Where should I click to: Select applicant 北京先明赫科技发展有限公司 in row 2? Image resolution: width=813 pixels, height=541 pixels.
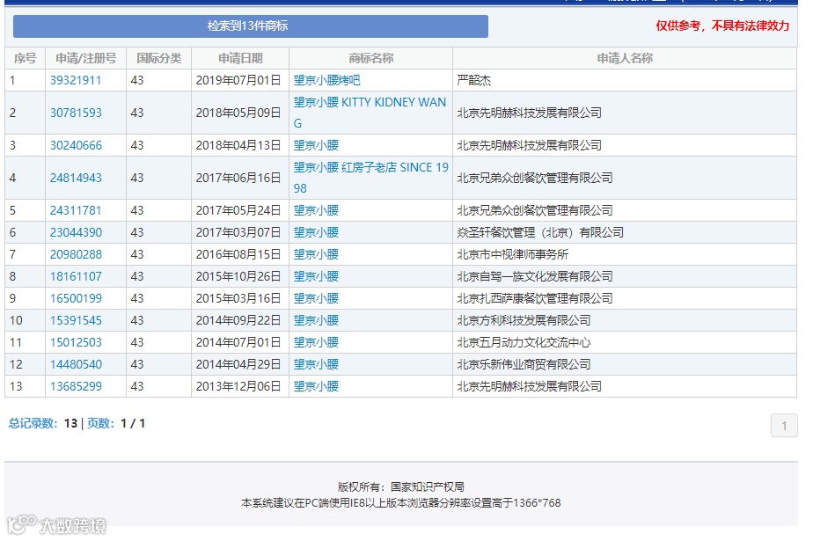click(x=530, y=113)
